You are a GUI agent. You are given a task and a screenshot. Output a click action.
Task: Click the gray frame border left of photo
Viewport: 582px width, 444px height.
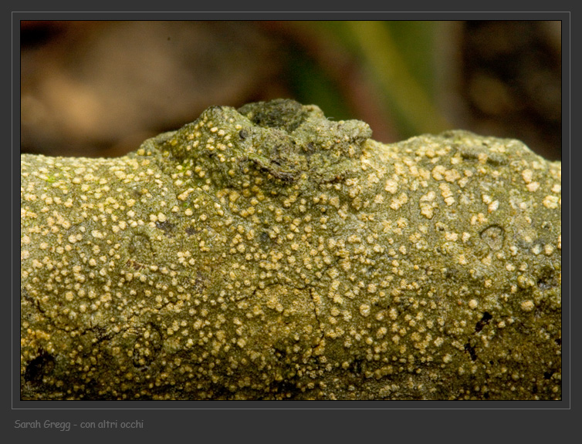tap(16, 210)
